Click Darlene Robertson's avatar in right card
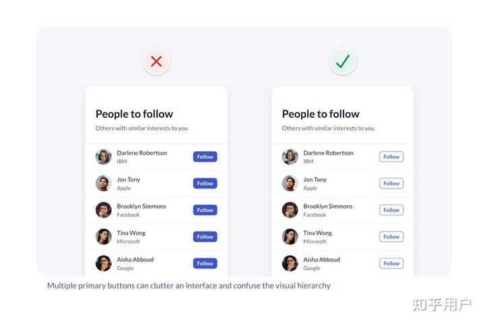Viewport: 485px width, 321px height. [290, 157]
